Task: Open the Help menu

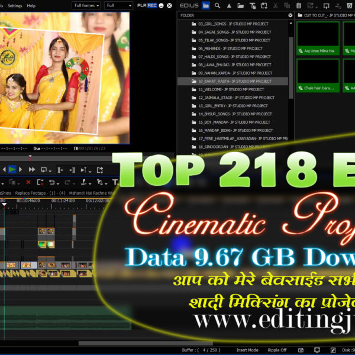Action: [x=31, y=6]
